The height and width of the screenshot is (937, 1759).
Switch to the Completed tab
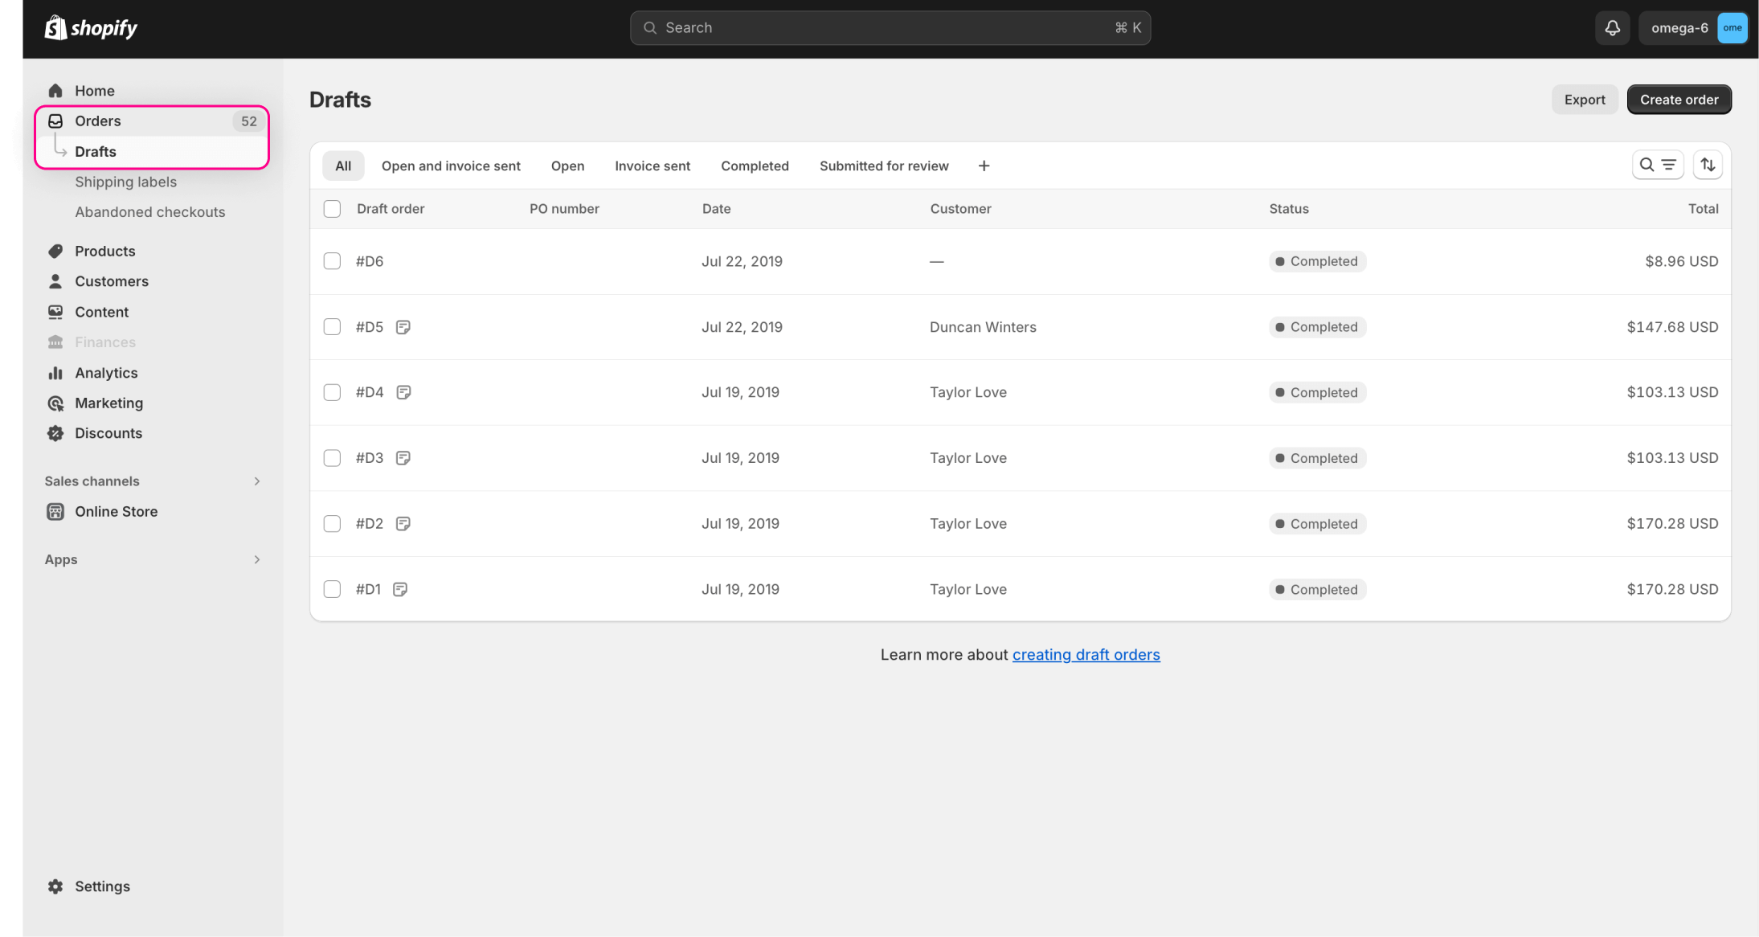754,166
